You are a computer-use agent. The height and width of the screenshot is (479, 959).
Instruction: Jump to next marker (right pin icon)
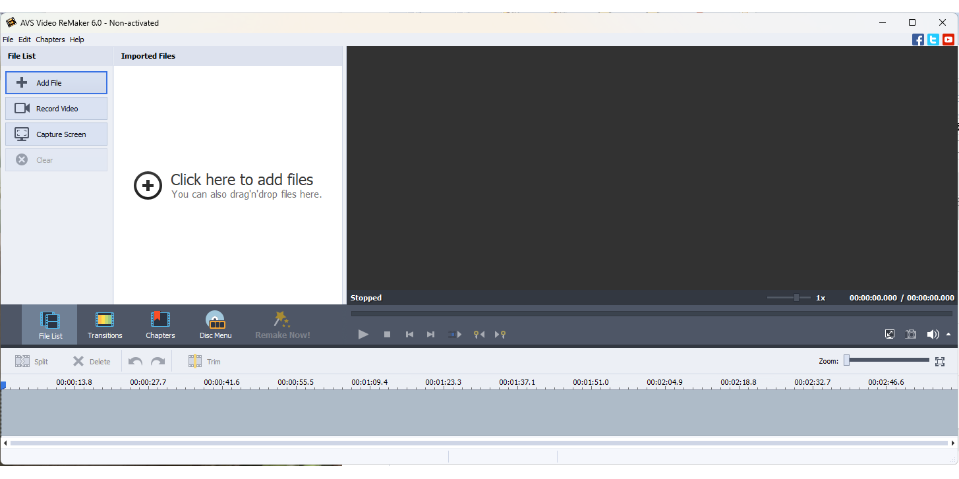(500, 335)
